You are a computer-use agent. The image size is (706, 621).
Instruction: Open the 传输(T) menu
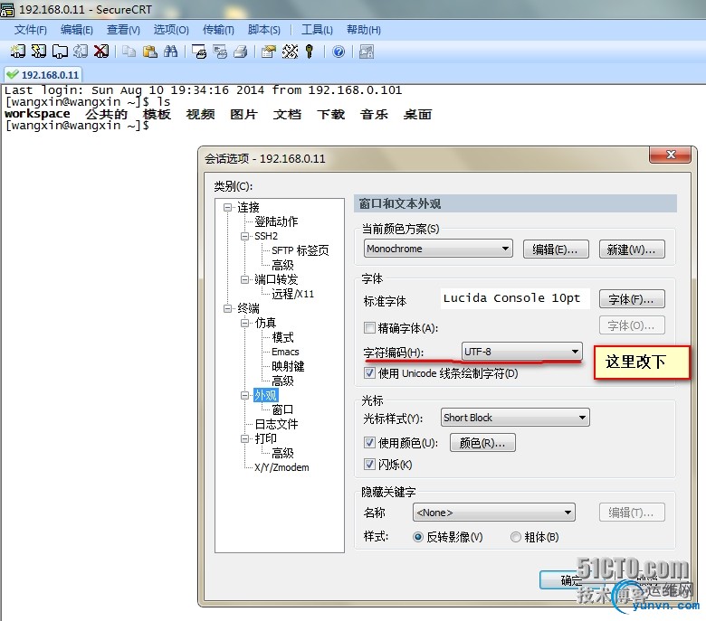click(218, 30)
